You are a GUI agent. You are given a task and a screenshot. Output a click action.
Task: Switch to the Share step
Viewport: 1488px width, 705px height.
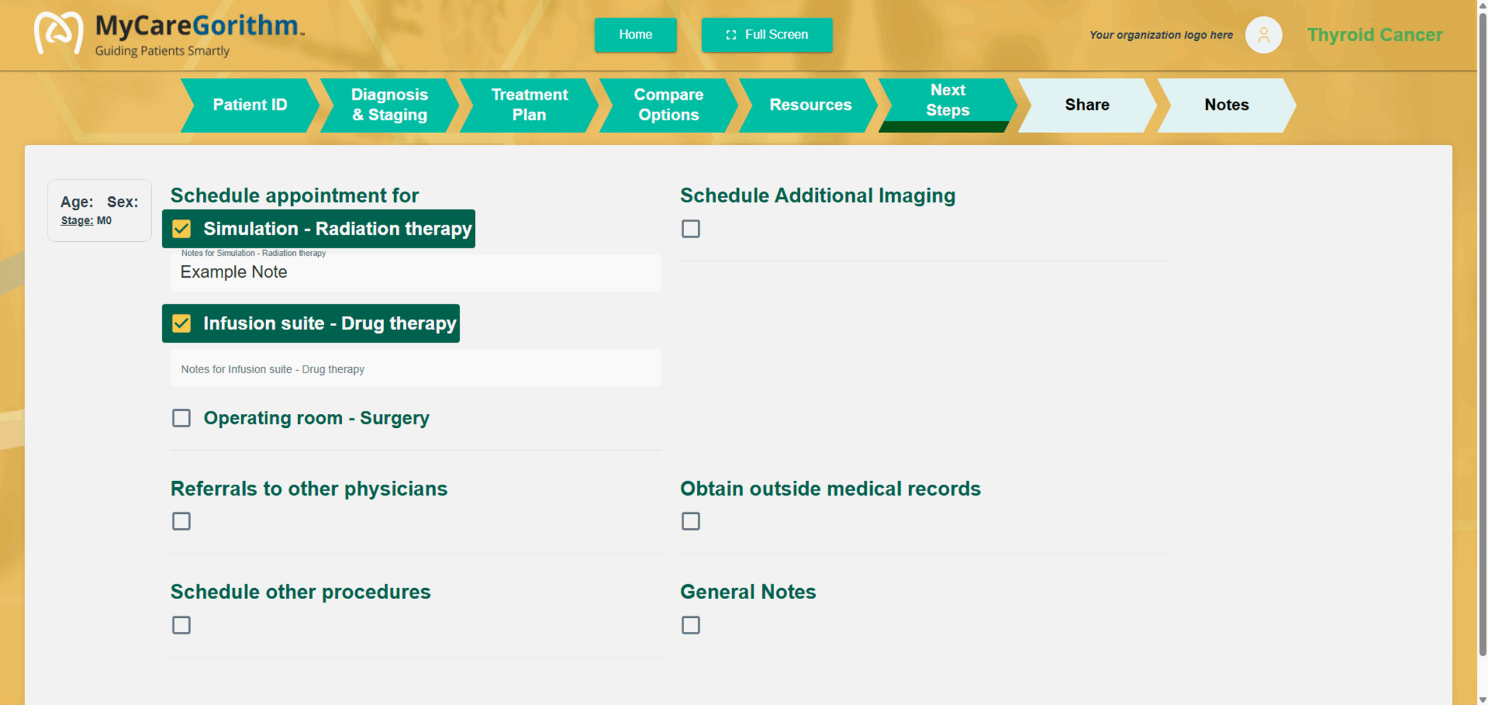coord(1086,105)
